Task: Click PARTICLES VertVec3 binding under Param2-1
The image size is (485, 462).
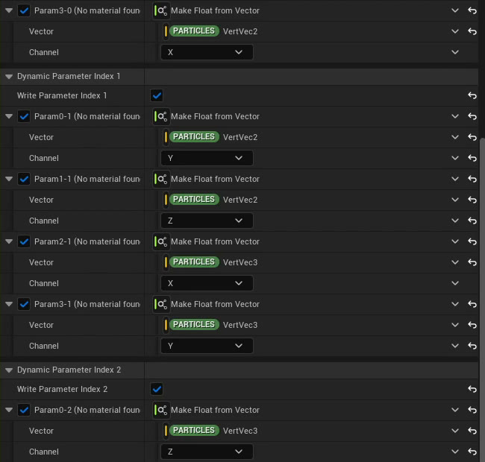Action: point(213,262)
